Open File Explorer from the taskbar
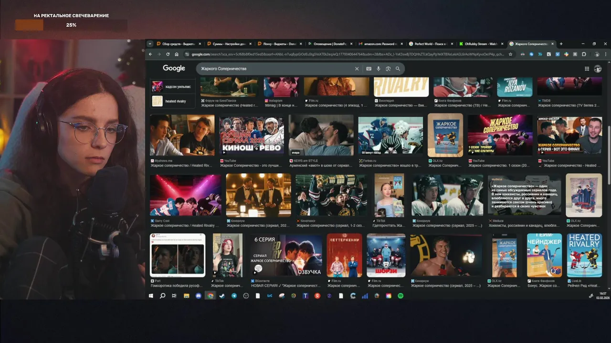Image resolution: width=611 pixels, height=343 pixels. click(186, 296)
